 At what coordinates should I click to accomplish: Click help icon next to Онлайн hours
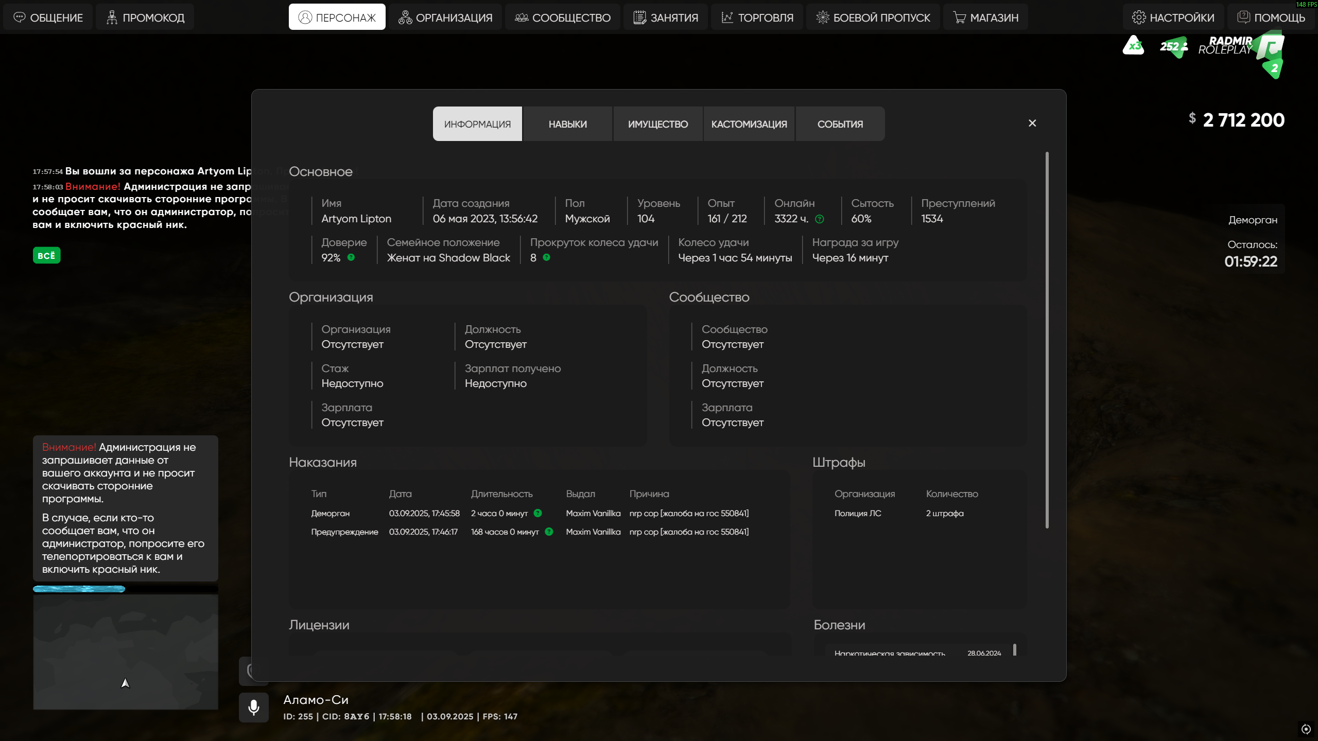pyautogui.click(x=820, y=219)
